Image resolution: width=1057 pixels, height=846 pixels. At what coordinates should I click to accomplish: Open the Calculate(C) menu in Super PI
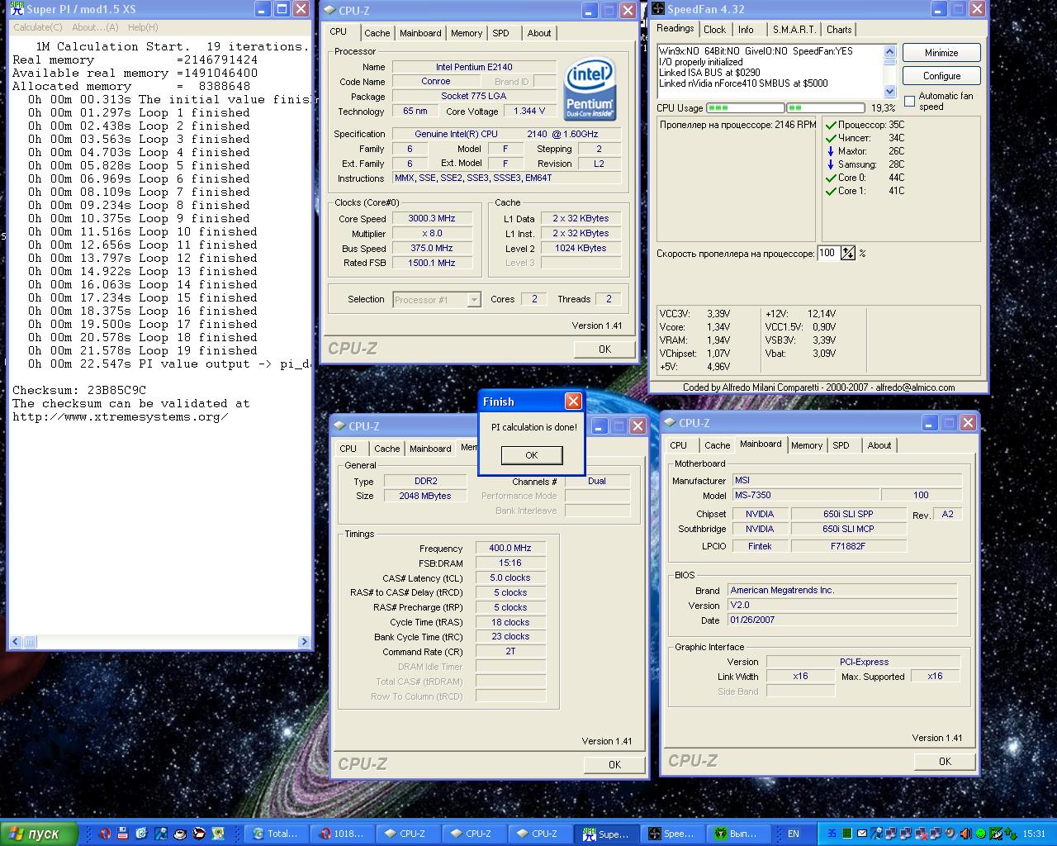click(37, 27)
